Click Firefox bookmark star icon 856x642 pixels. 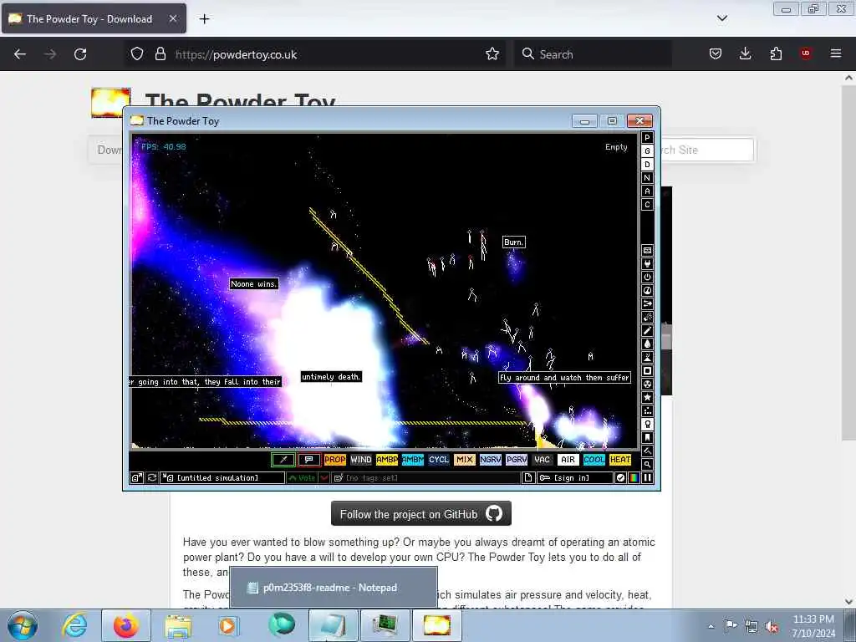click(x=492, y=54)
